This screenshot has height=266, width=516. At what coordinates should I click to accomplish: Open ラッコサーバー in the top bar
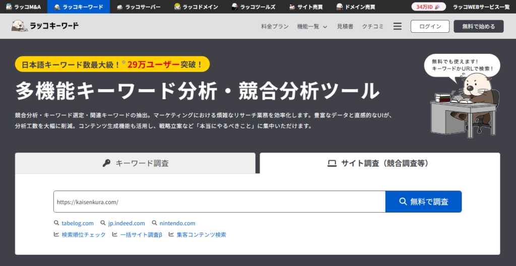[138, 7]
